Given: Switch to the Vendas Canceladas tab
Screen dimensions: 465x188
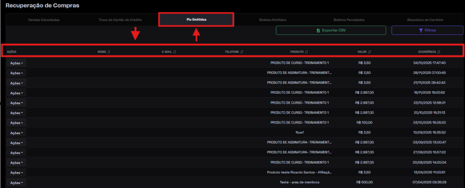Looking at the screenshot, I should tap(44, 19).
